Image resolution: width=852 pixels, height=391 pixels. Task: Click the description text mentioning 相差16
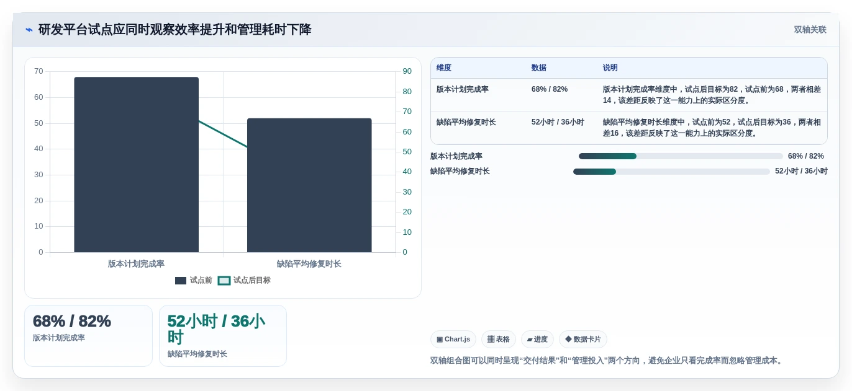pos(712,128)
